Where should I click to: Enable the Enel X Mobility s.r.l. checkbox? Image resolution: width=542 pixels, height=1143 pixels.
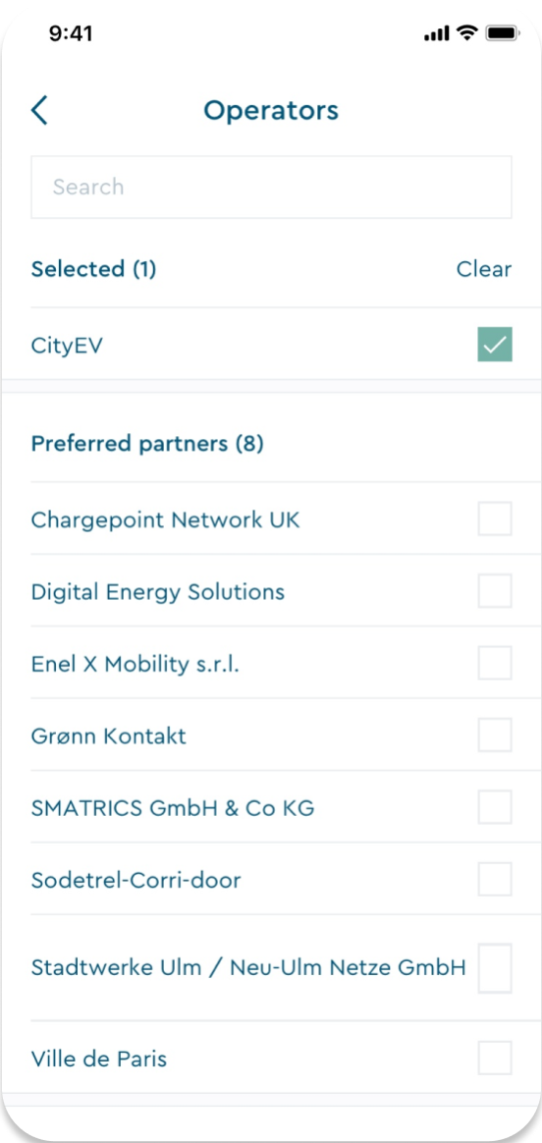(495, 663)
